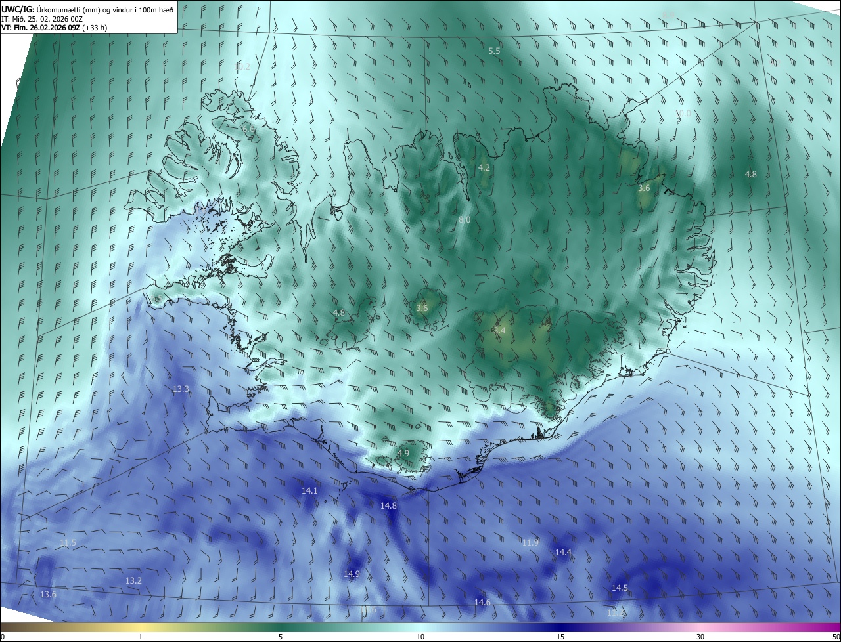This screenshot has height=642, width=841.
Task: Click the 14.4 value label
Action: tap(563, 553)
